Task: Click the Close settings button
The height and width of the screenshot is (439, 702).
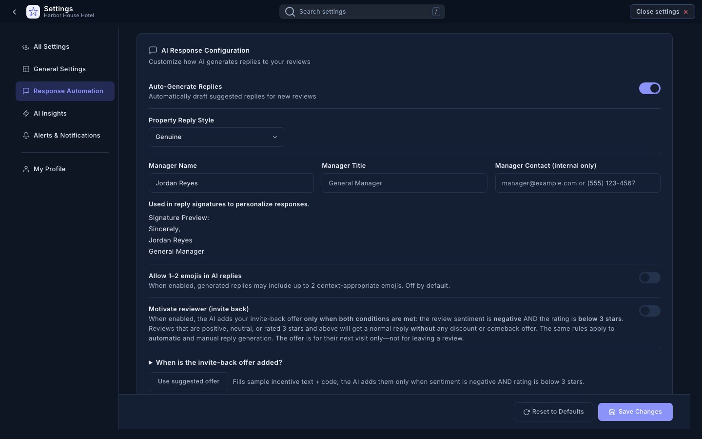Action: click(663, 12)
